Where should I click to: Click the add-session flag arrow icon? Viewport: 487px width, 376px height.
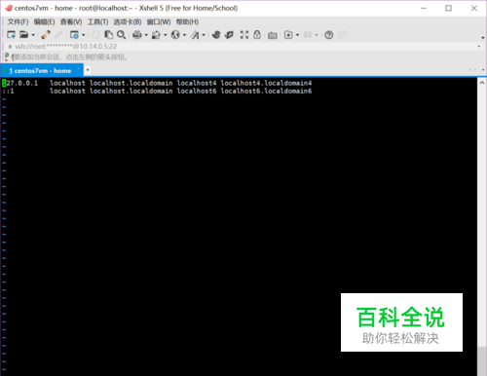[7, 56]
